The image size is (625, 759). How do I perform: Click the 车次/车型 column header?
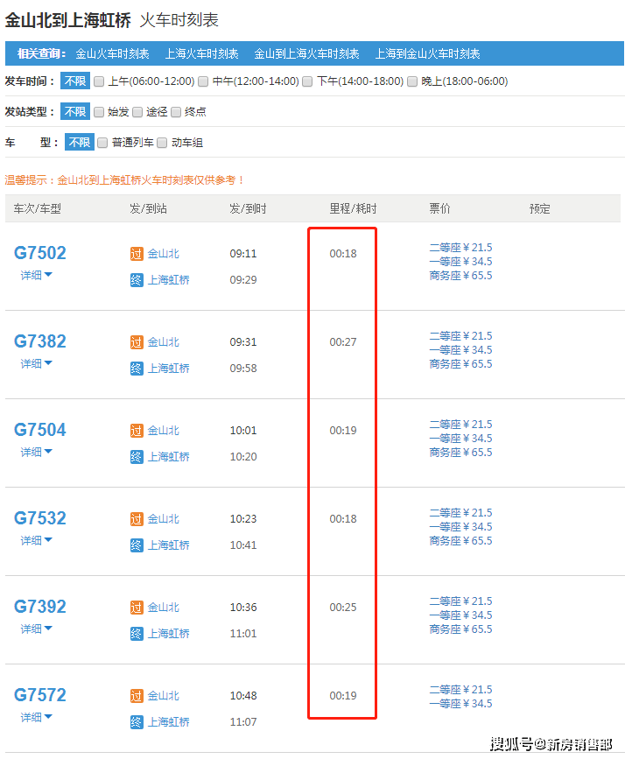click(38, 208)
